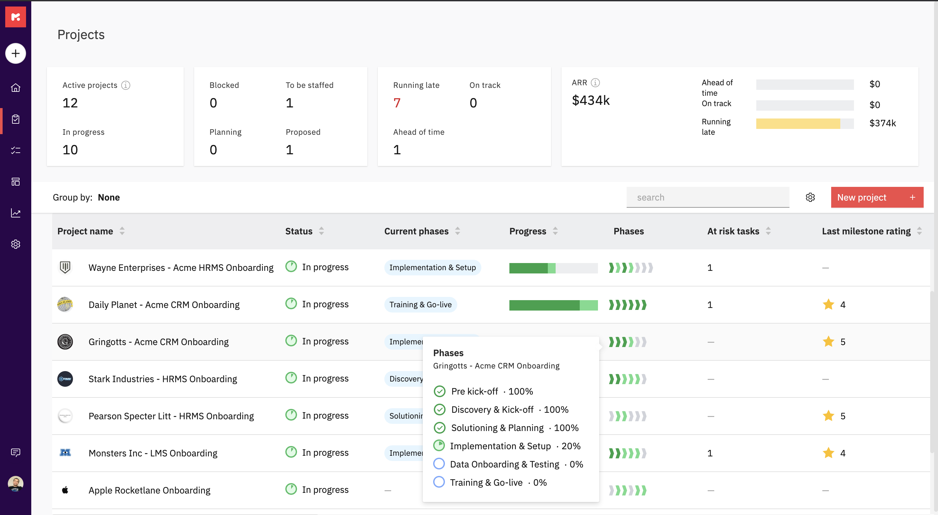
Task: Open Wayne Enterprises - Acme HRMS Onboarding project
Action: 181,268
